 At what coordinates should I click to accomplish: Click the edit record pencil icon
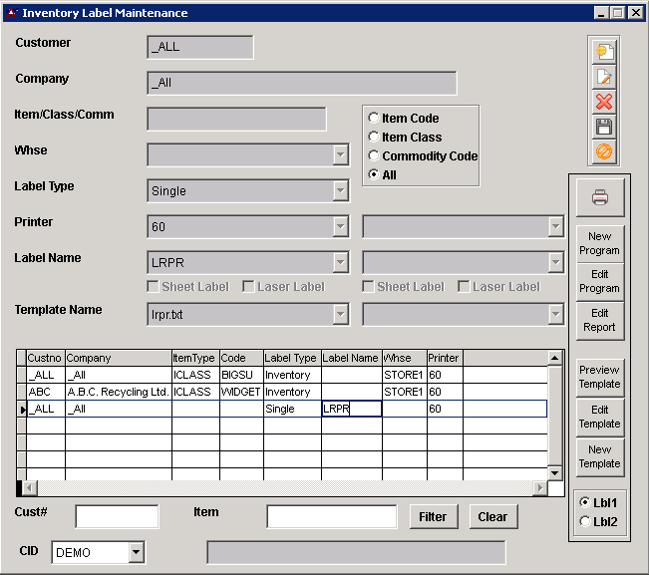(604, 77)
